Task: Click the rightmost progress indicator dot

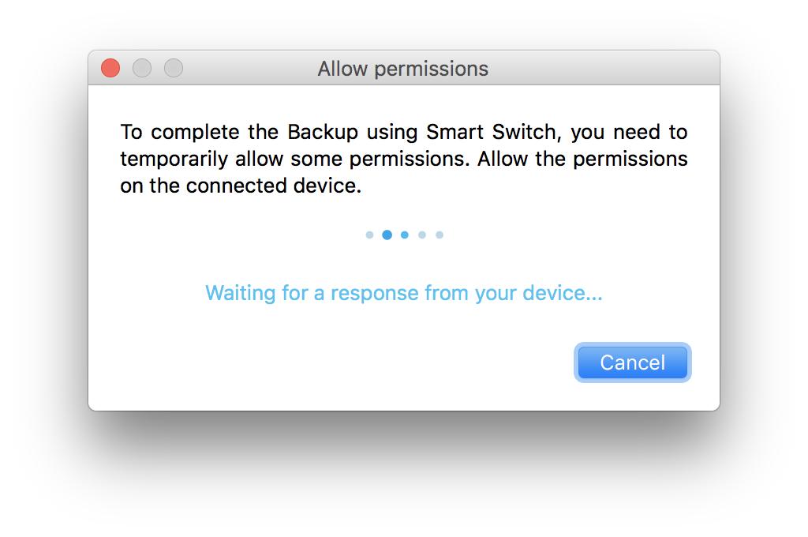Action: click(x=440, y=235)
